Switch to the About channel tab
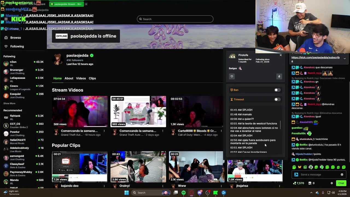This screenshot has width=350, height=197. point(69,78)
